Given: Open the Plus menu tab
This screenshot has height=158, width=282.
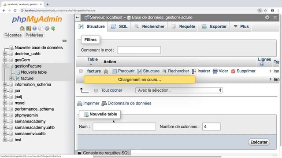Looking at the screenshot, I should [x=241, y=26].
